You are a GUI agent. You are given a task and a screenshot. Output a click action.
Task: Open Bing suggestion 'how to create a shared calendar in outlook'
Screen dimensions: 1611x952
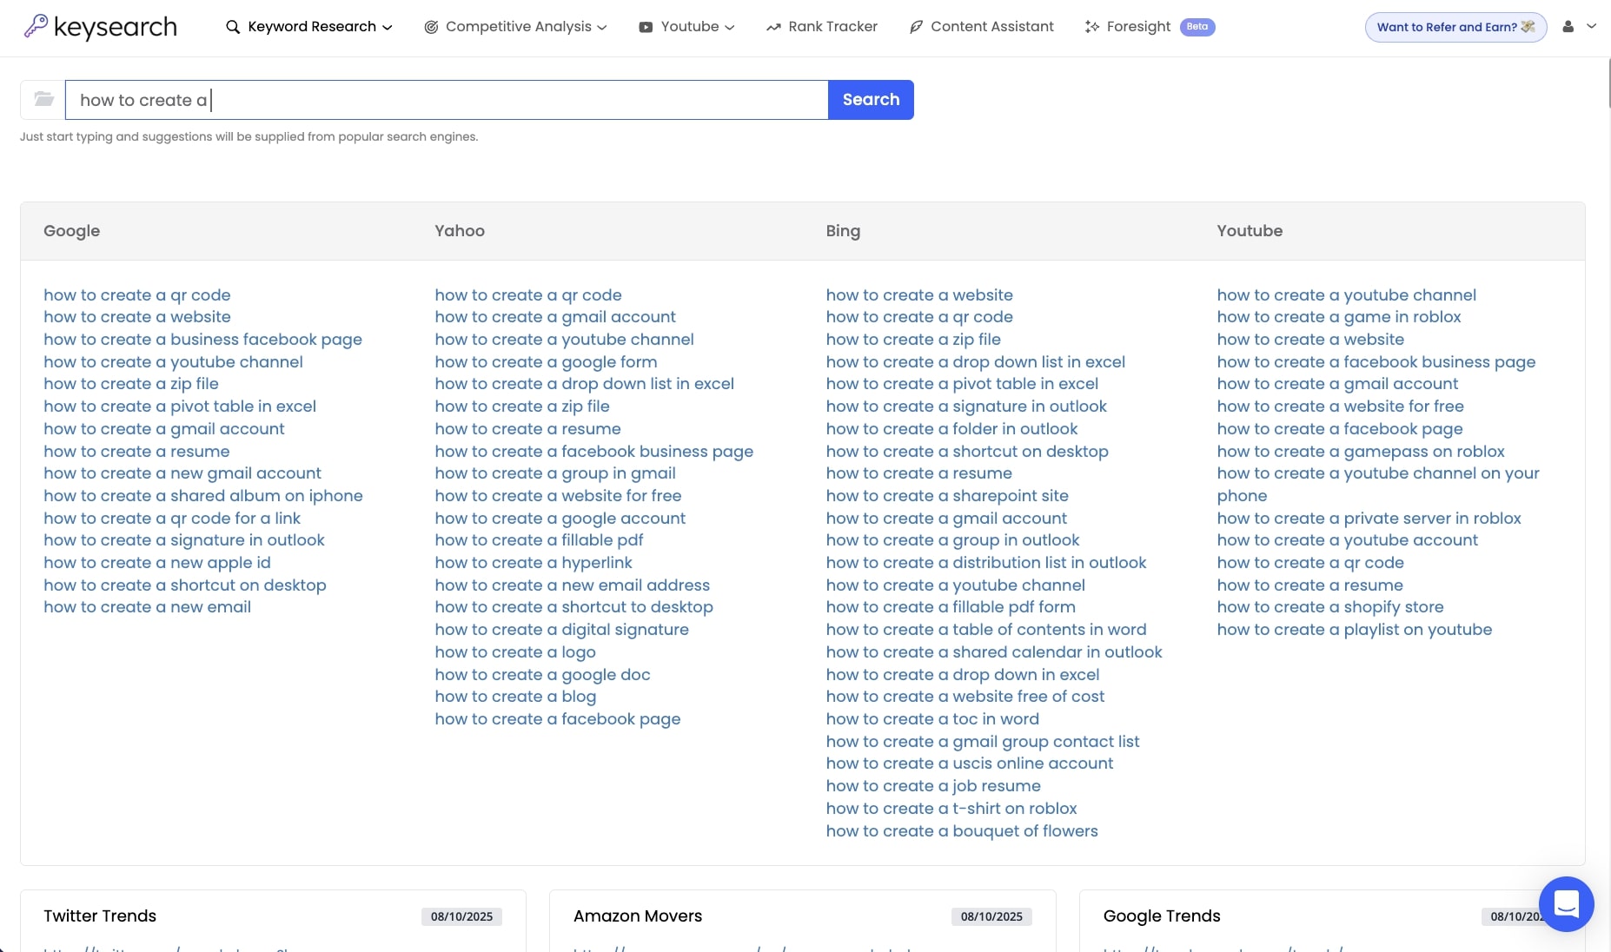[994, 652]
